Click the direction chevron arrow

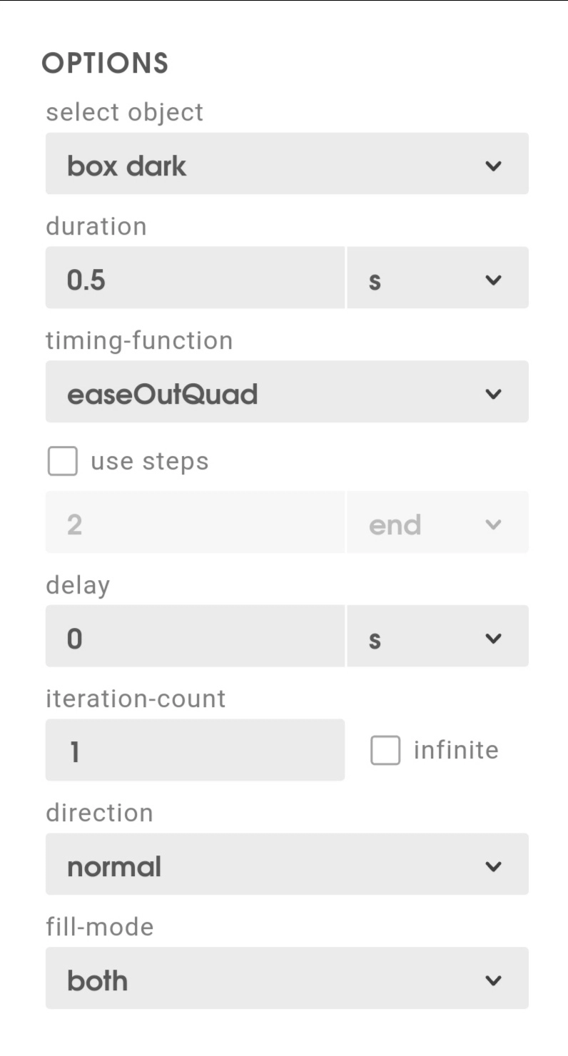pos(493,867)
